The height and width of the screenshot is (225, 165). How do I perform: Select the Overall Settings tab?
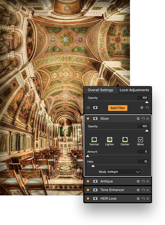(x=100, y=90)
